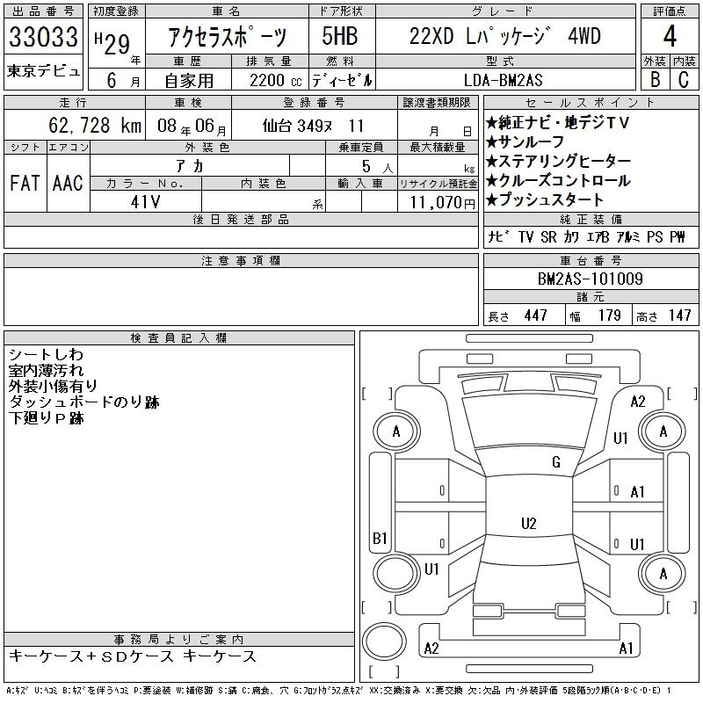Click sales point サンルーフ

point(525,142)
